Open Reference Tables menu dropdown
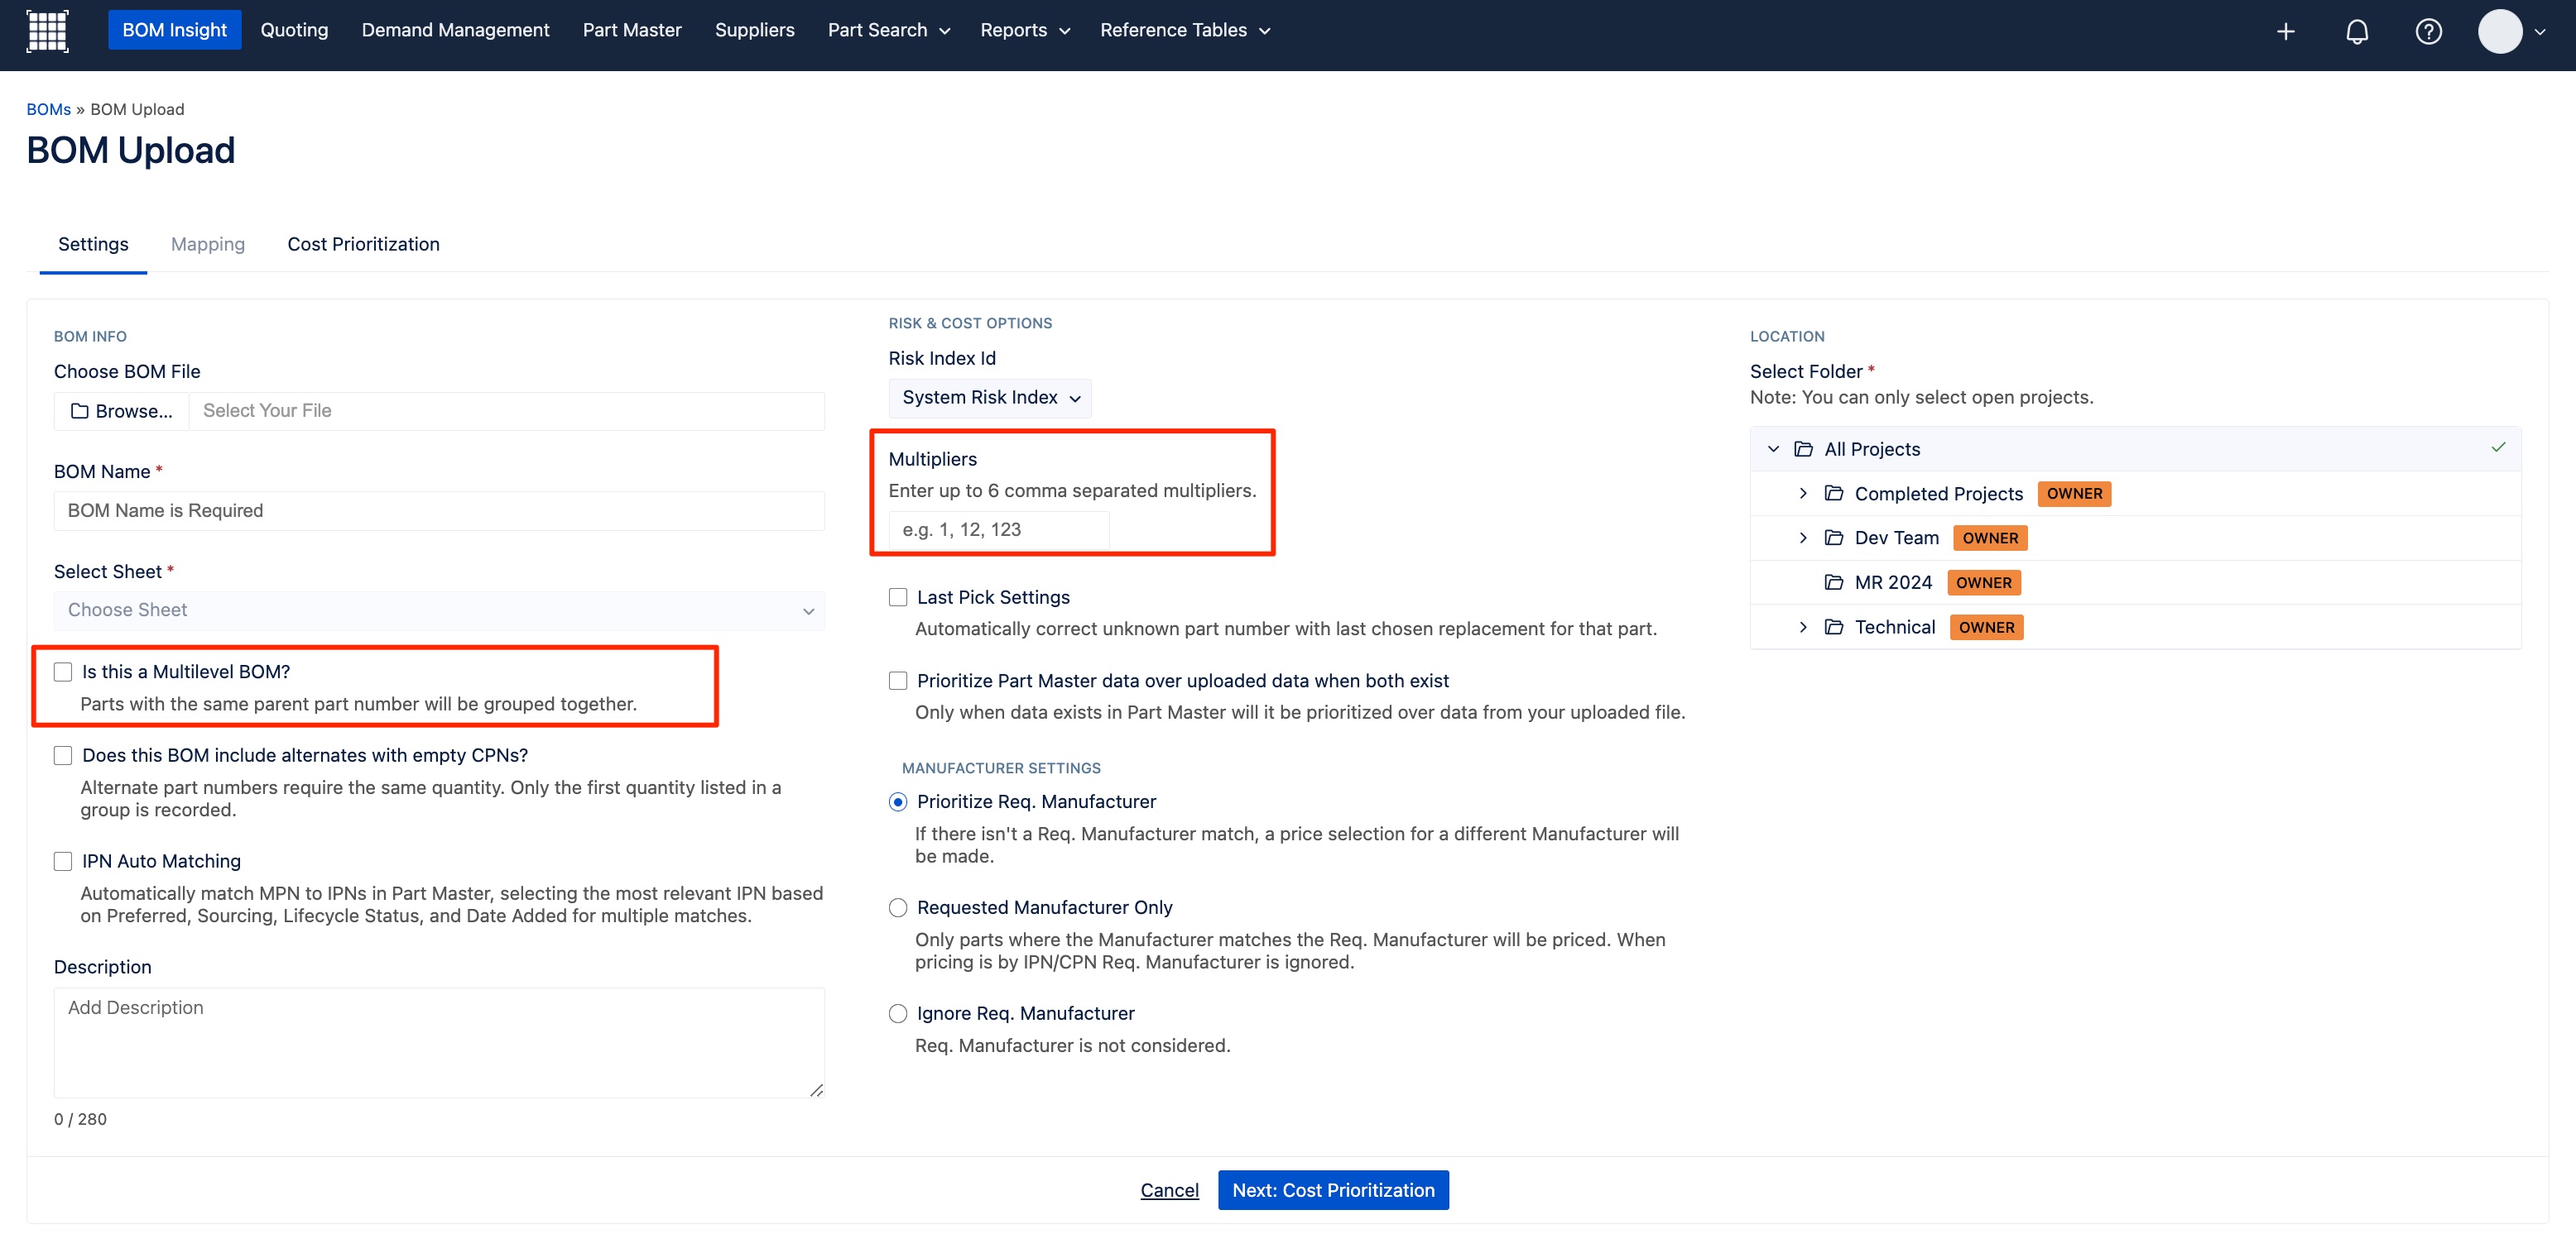 (1185, 30)
